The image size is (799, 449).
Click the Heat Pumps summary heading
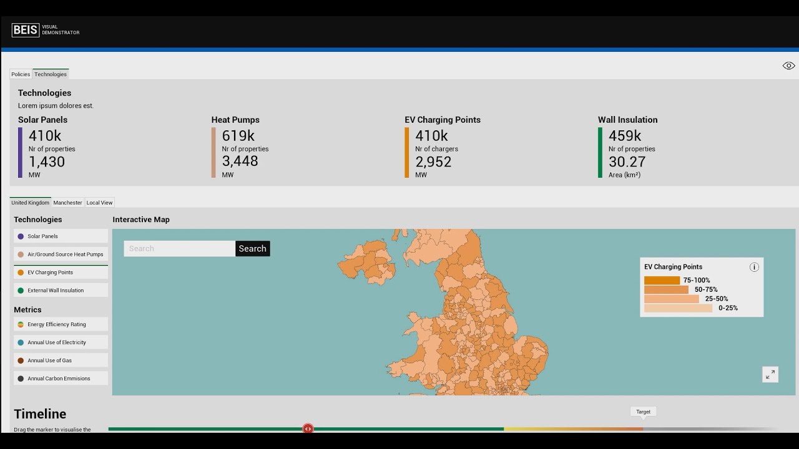[x=235, y=120]
